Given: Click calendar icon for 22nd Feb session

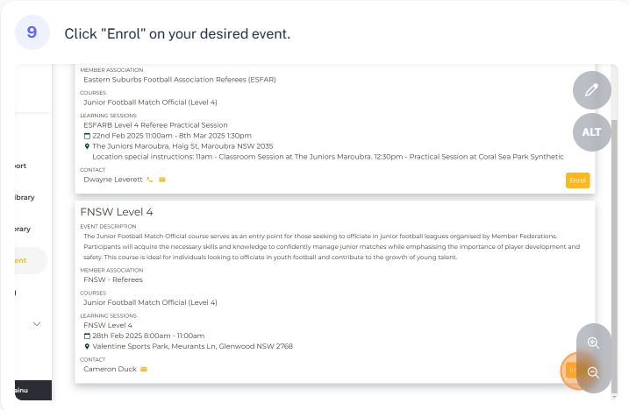Looking at the screenshot, I should 87,136.
